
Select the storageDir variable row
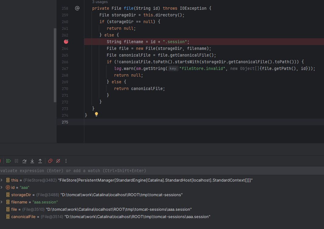point(162,195)
